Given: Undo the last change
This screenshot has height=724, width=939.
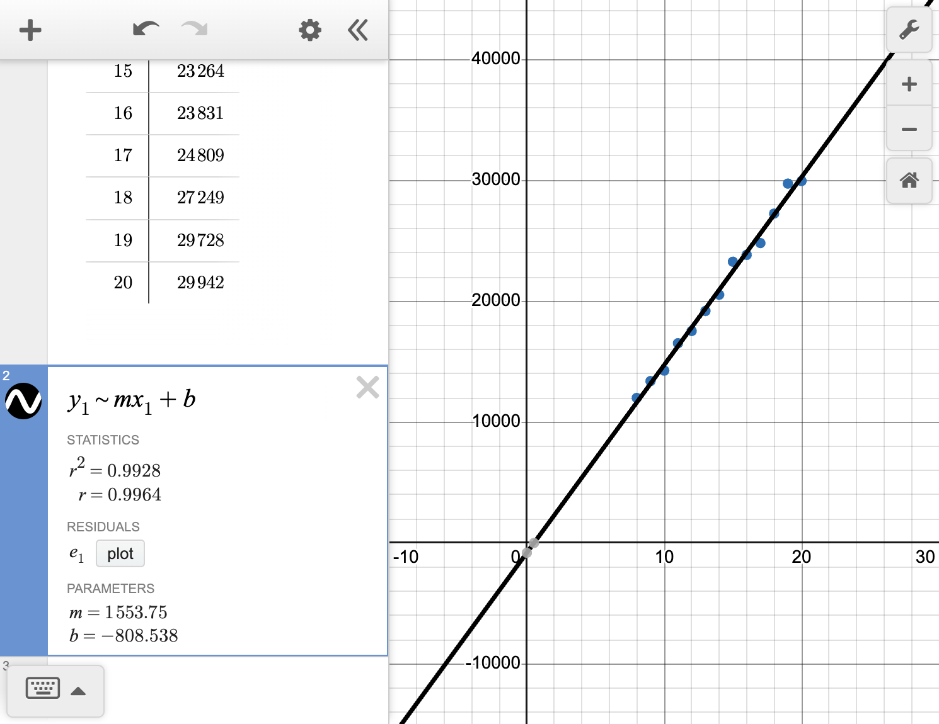Looking at the screenshot, I should (x=145, y=29).
